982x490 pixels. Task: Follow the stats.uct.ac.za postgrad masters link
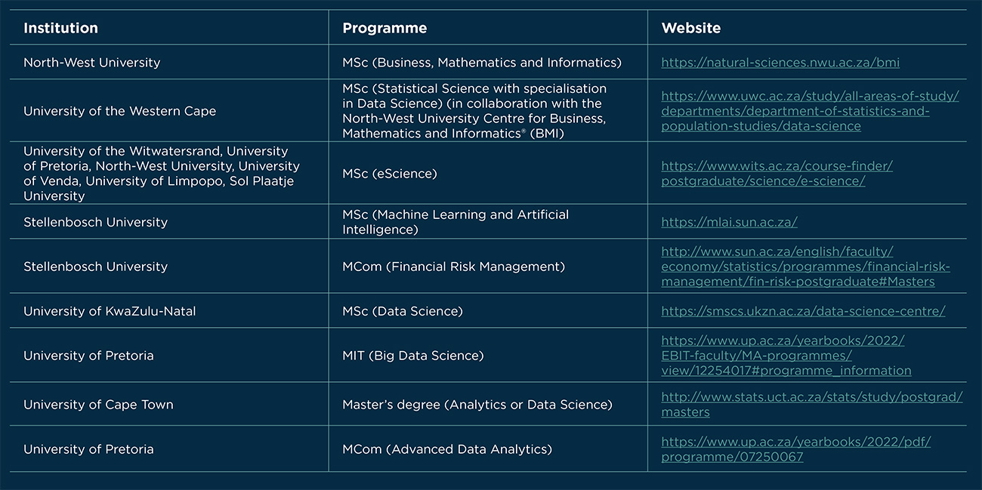tap(811, 397)
